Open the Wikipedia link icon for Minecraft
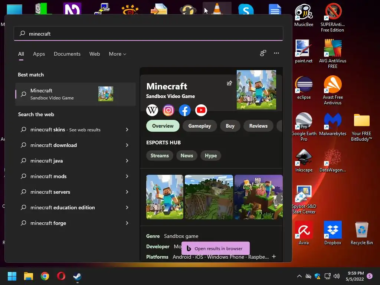 [152, 110]
